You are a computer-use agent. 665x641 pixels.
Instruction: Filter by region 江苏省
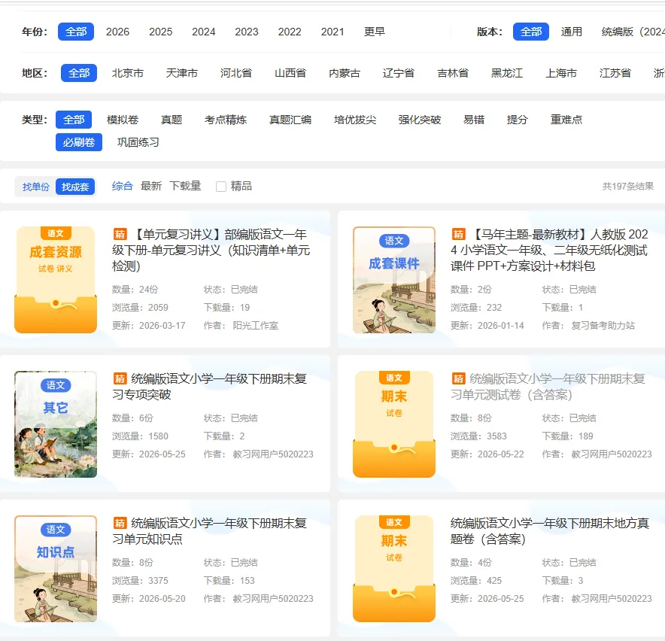pos(615,73)
